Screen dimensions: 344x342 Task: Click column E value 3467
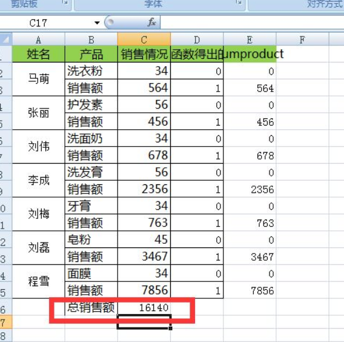tap(250, 256)
